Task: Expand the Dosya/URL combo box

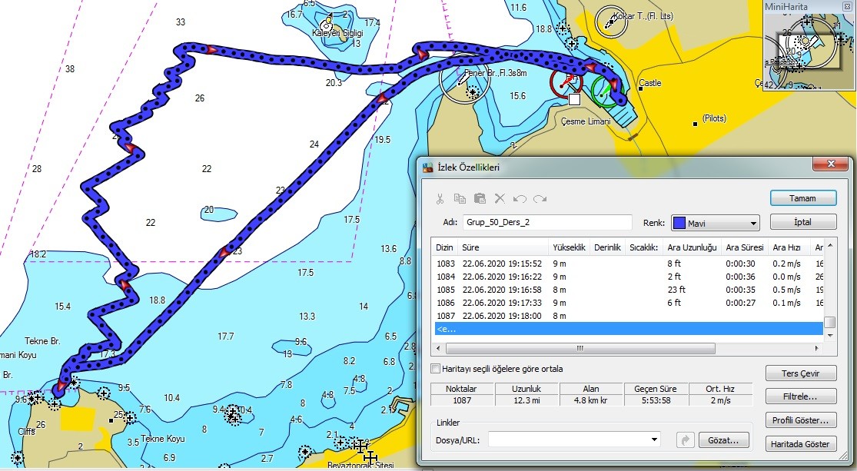Action: tap(654, 439)
